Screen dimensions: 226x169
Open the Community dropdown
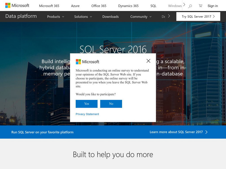(141, 17)
